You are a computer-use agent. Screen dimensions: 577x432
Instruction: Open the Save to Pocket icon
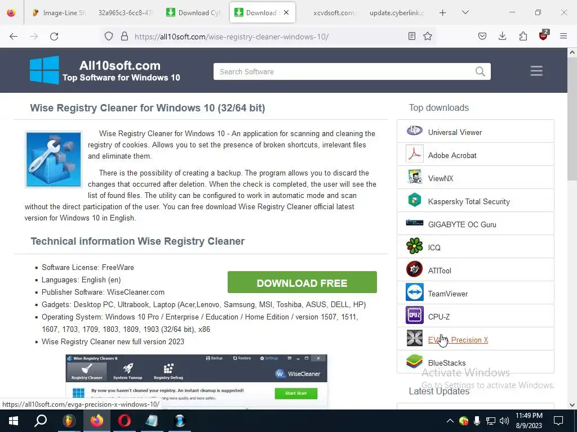pos(482,36)
